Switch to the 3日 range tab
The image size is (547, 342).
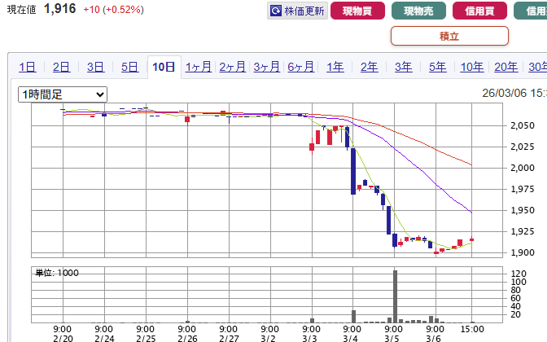[96, 68]
